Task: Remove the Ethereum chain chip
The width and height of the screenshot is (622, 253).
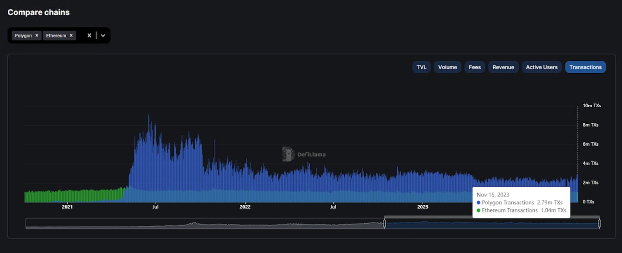Action: [x=71, y=35]
